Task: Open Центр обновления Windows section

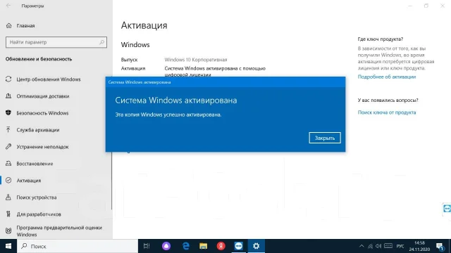Action: pos(49,79)
